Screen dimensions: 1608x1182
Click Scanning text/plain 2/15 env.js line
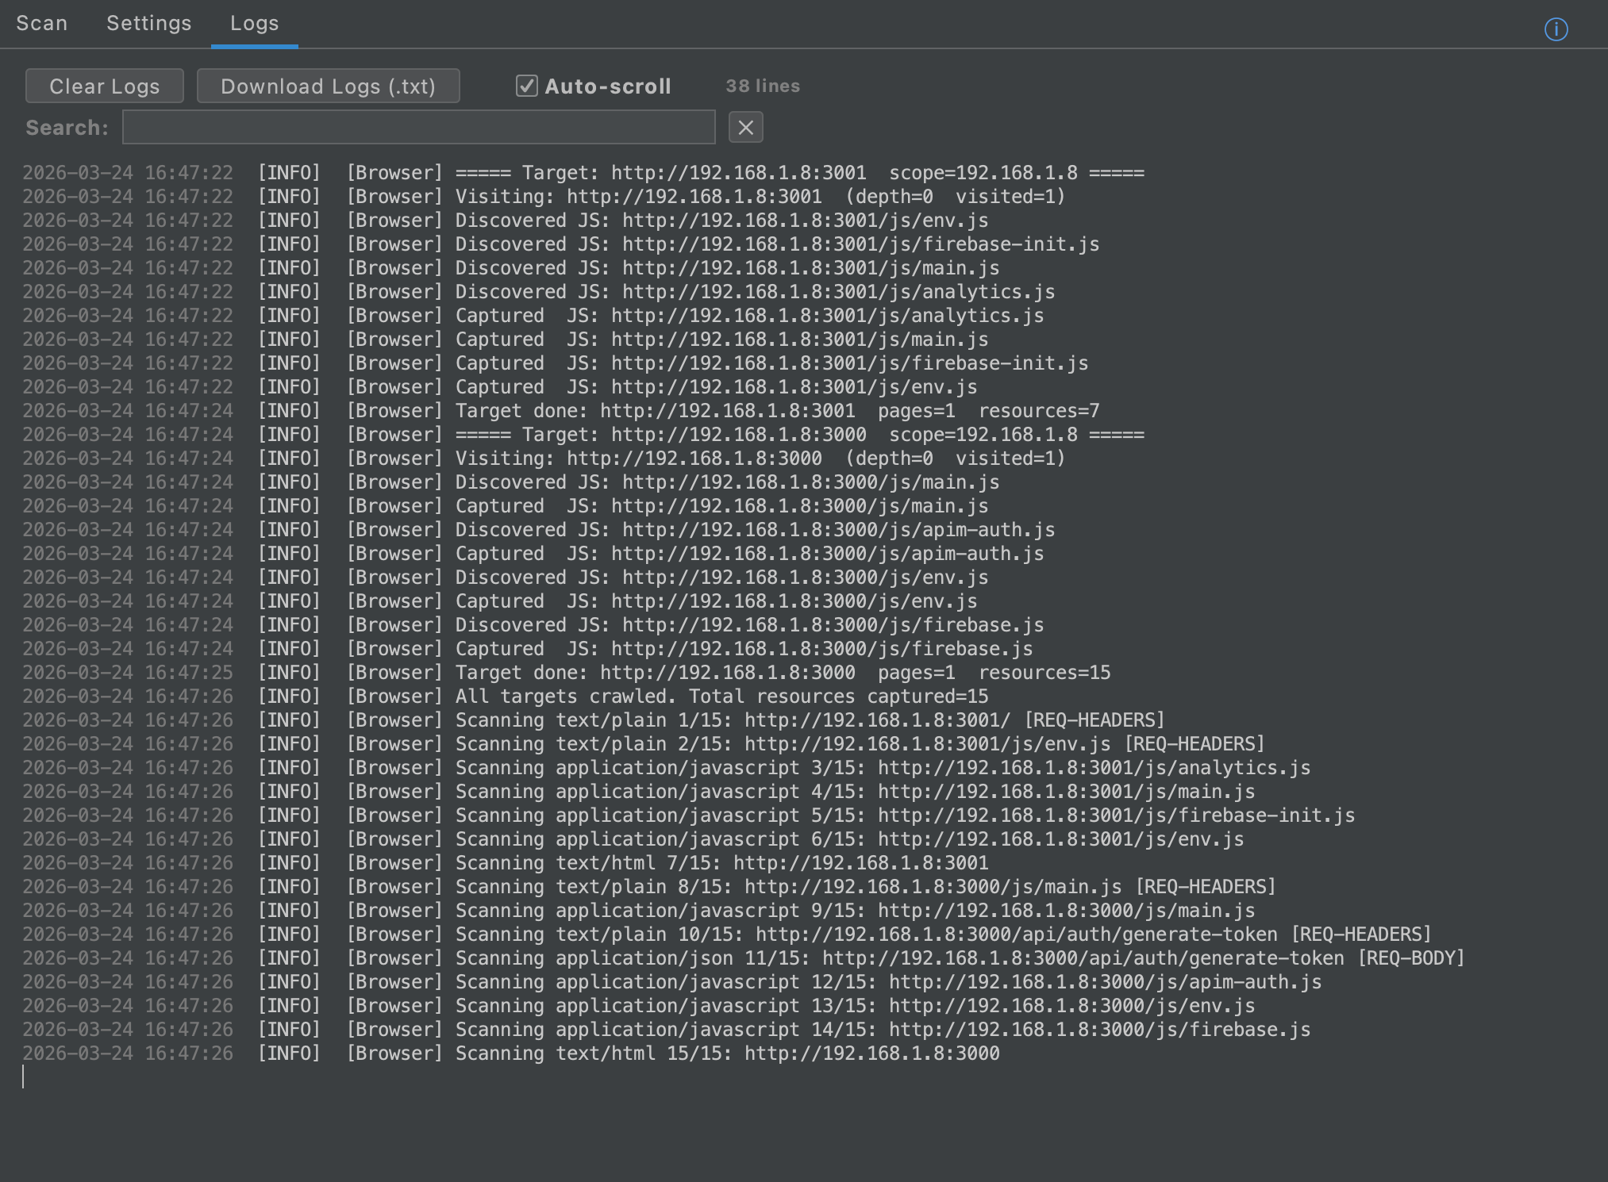[x=644, y=744]
